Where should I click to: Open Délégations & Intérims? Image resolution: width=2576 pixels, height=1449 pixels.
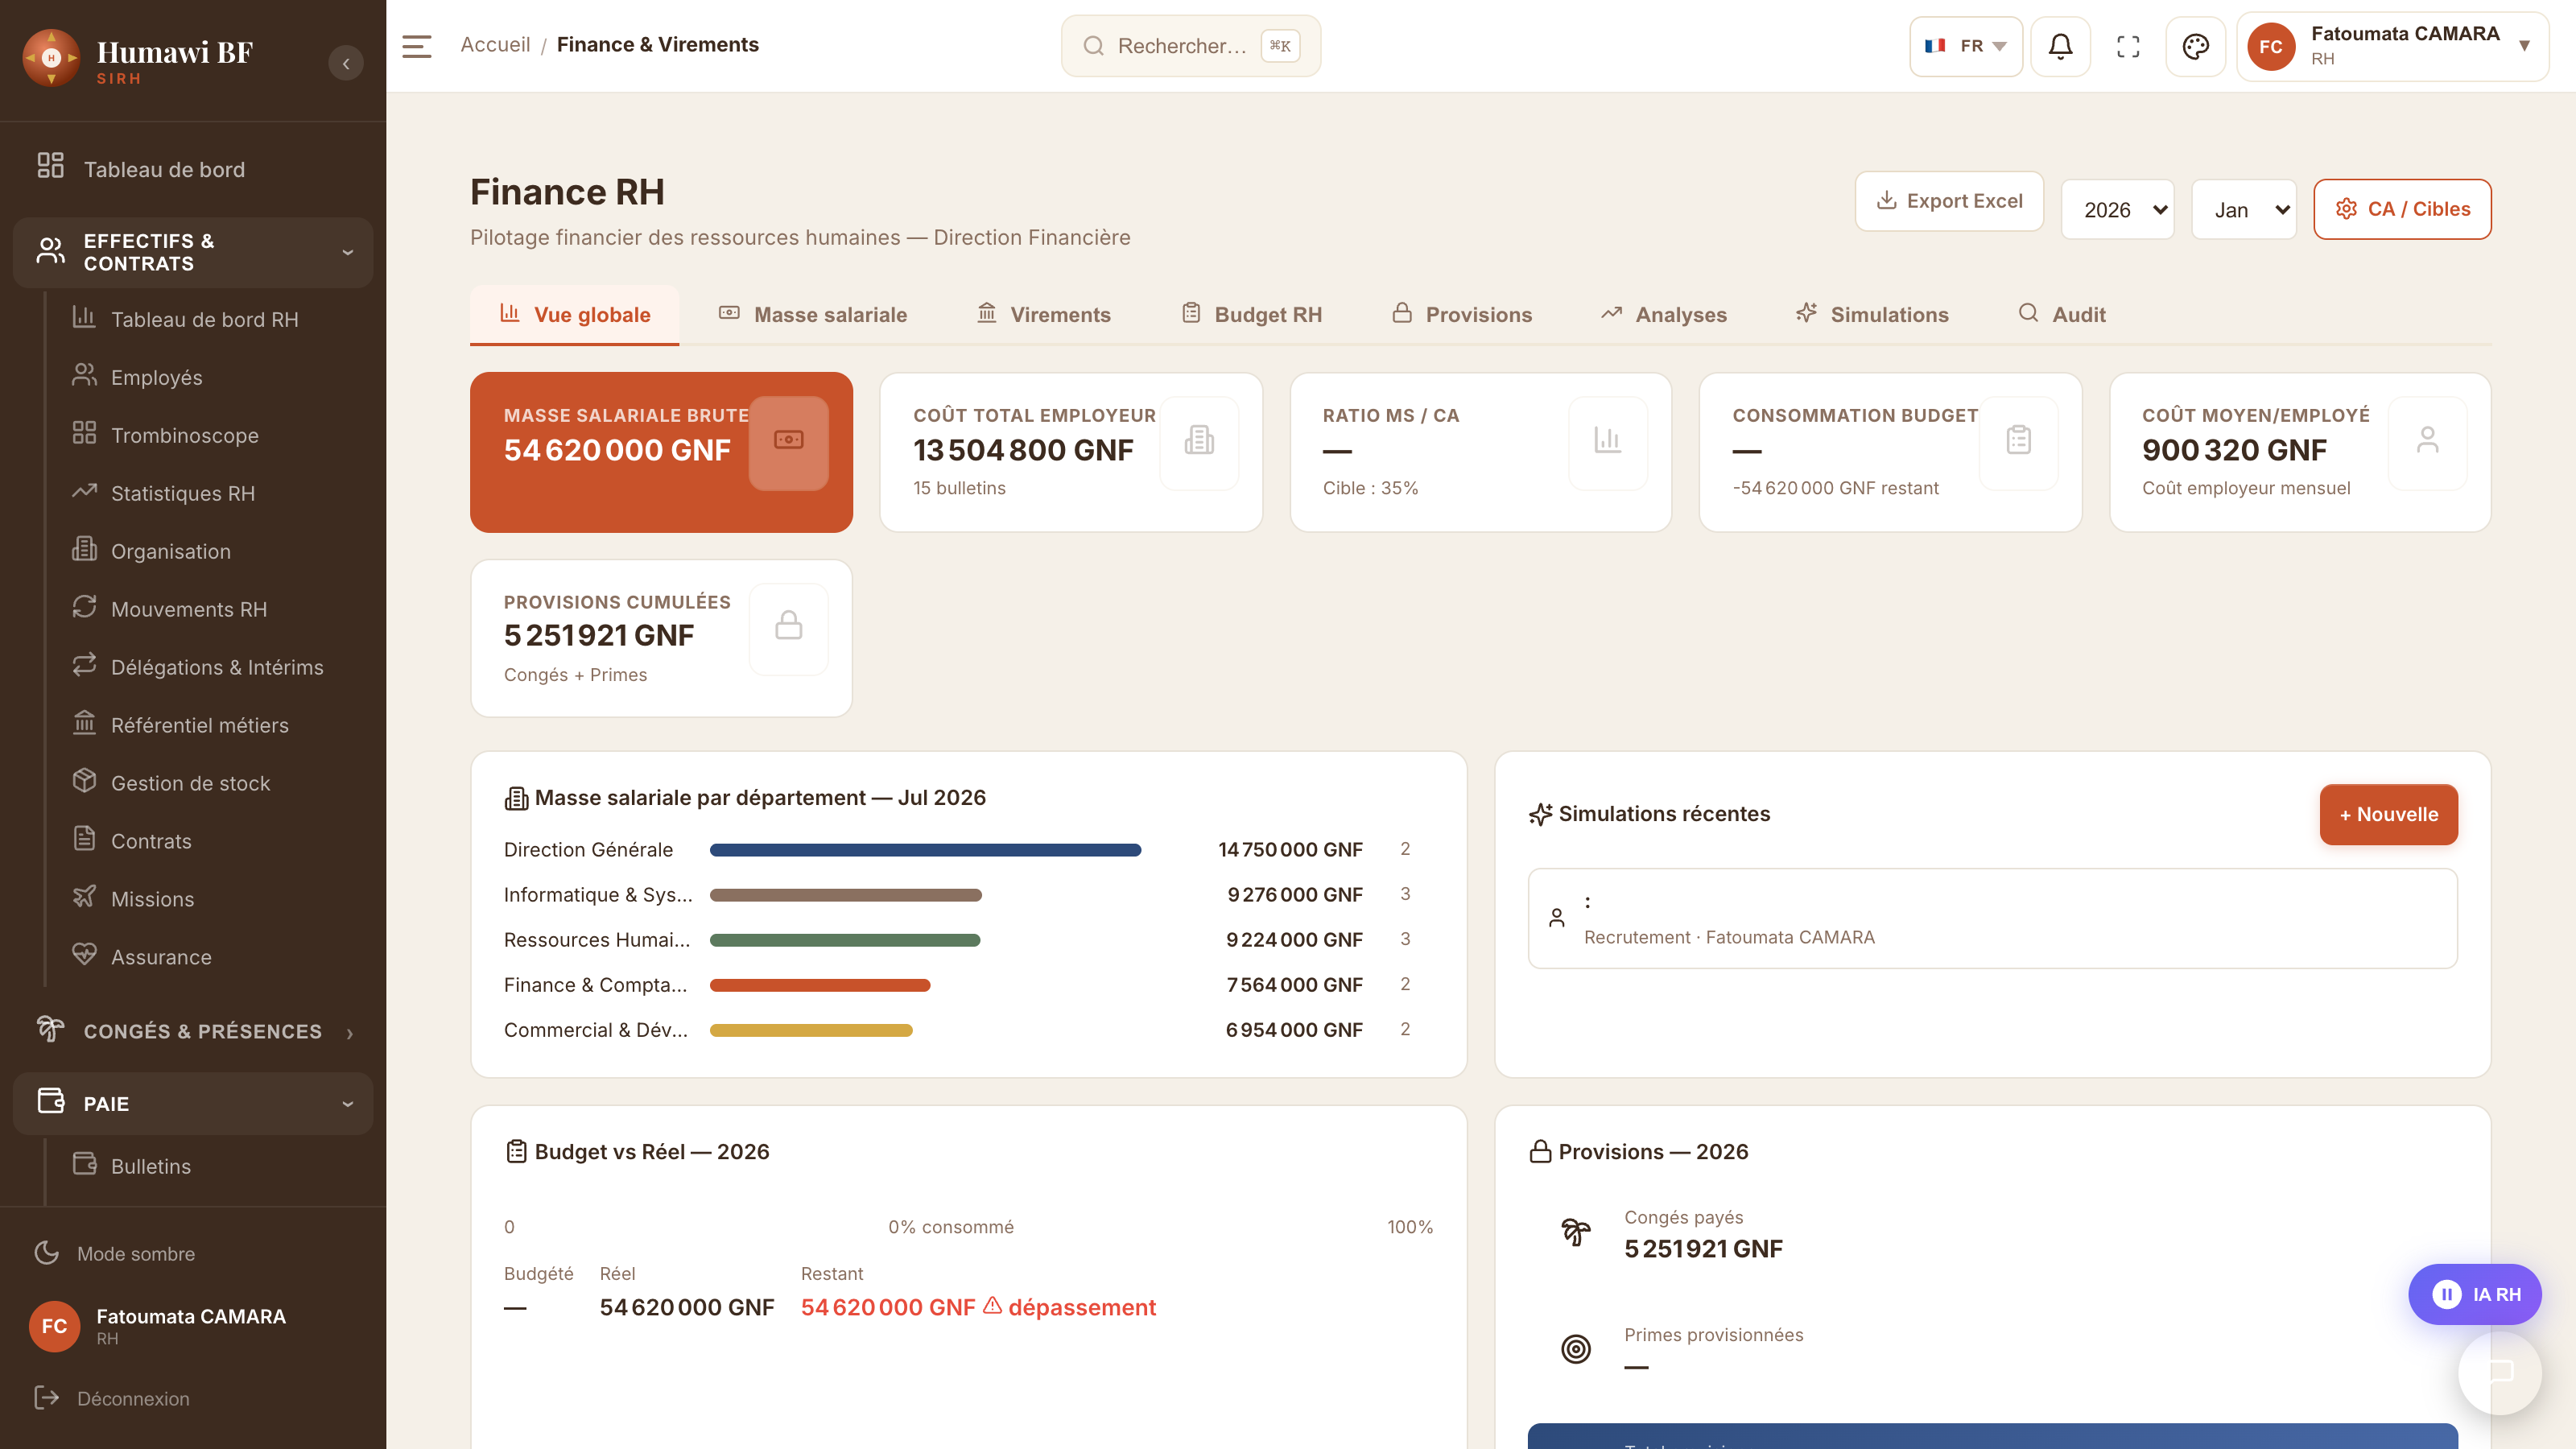[217, 667]
